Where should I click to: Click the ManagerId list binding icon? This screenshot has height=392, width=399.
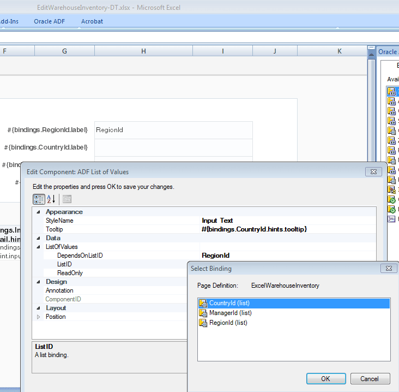point(203,313)
